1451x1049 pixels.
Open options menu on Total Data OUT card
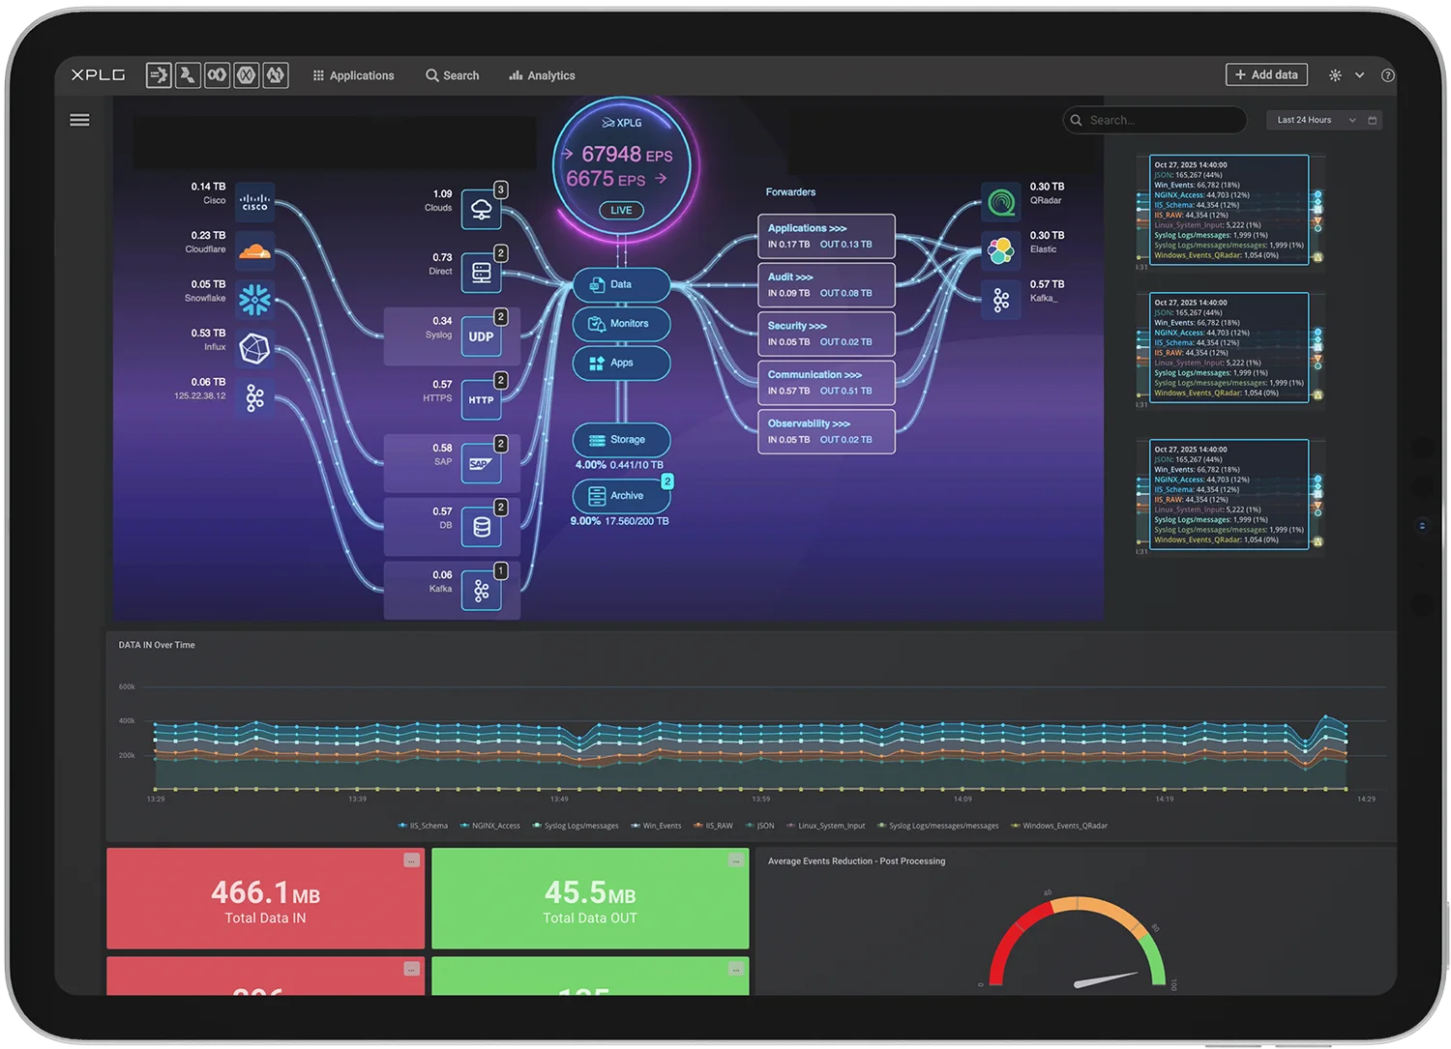coord(736,860)
